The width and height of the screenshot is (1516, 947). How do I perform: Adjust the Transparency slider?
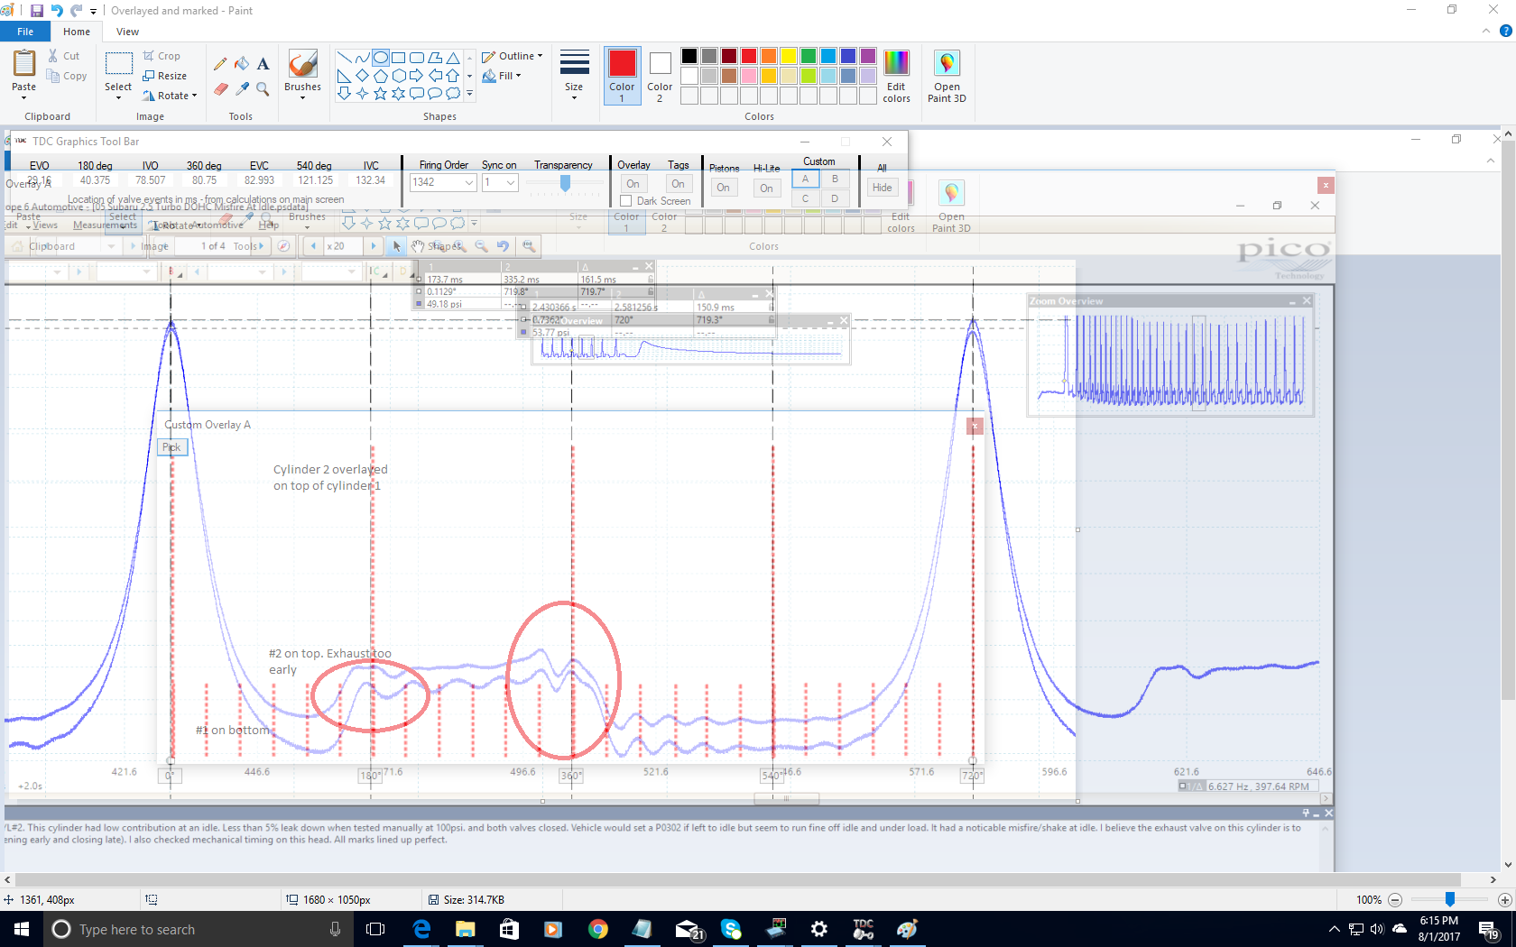(x=566, y=183)
